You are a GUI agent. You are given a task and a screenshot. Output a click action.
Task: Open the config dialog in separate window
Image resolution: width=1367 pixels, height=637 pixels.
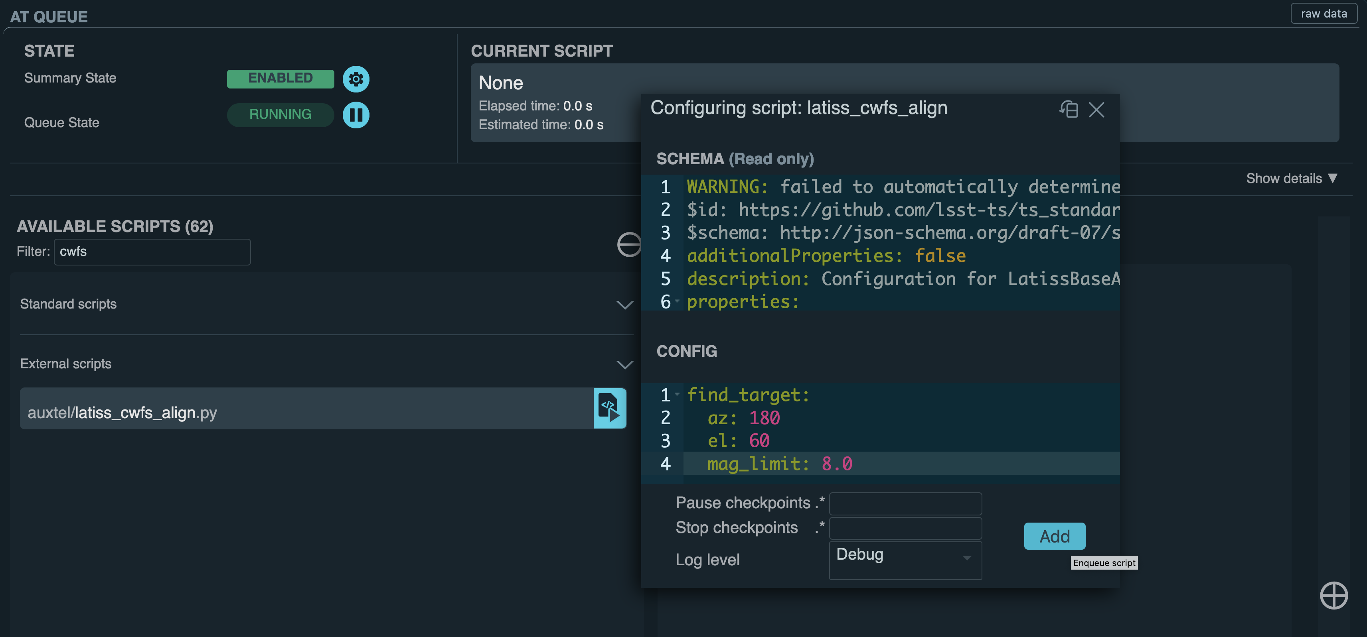click(x=1068, y=109)
